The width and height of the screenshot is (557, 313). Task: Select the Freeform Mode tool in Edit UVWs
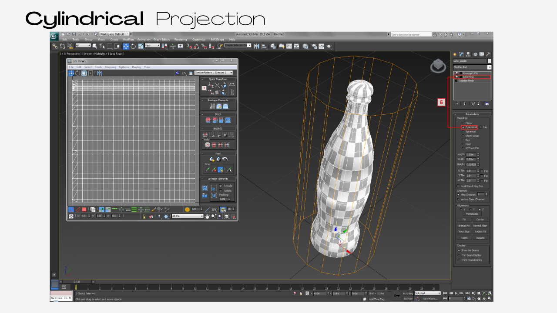click(x=90, y=73)
